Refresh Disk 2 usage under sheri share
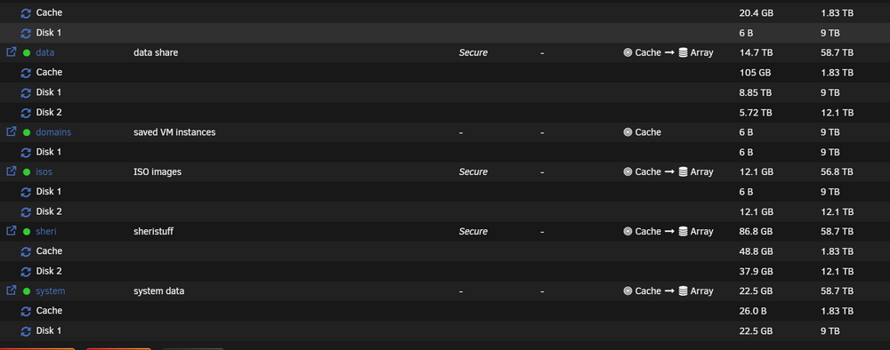The height and width of the screenshot is (350, 890). coord(26,271)
